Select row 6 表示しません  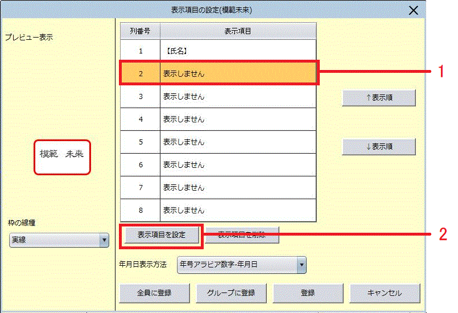coord(218,165)
